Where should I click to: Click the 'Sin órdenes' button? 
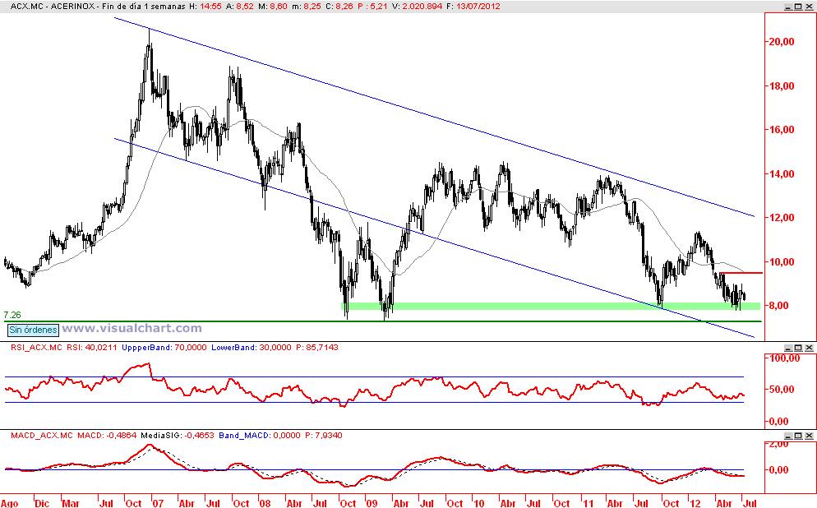(x=33, y=330)
